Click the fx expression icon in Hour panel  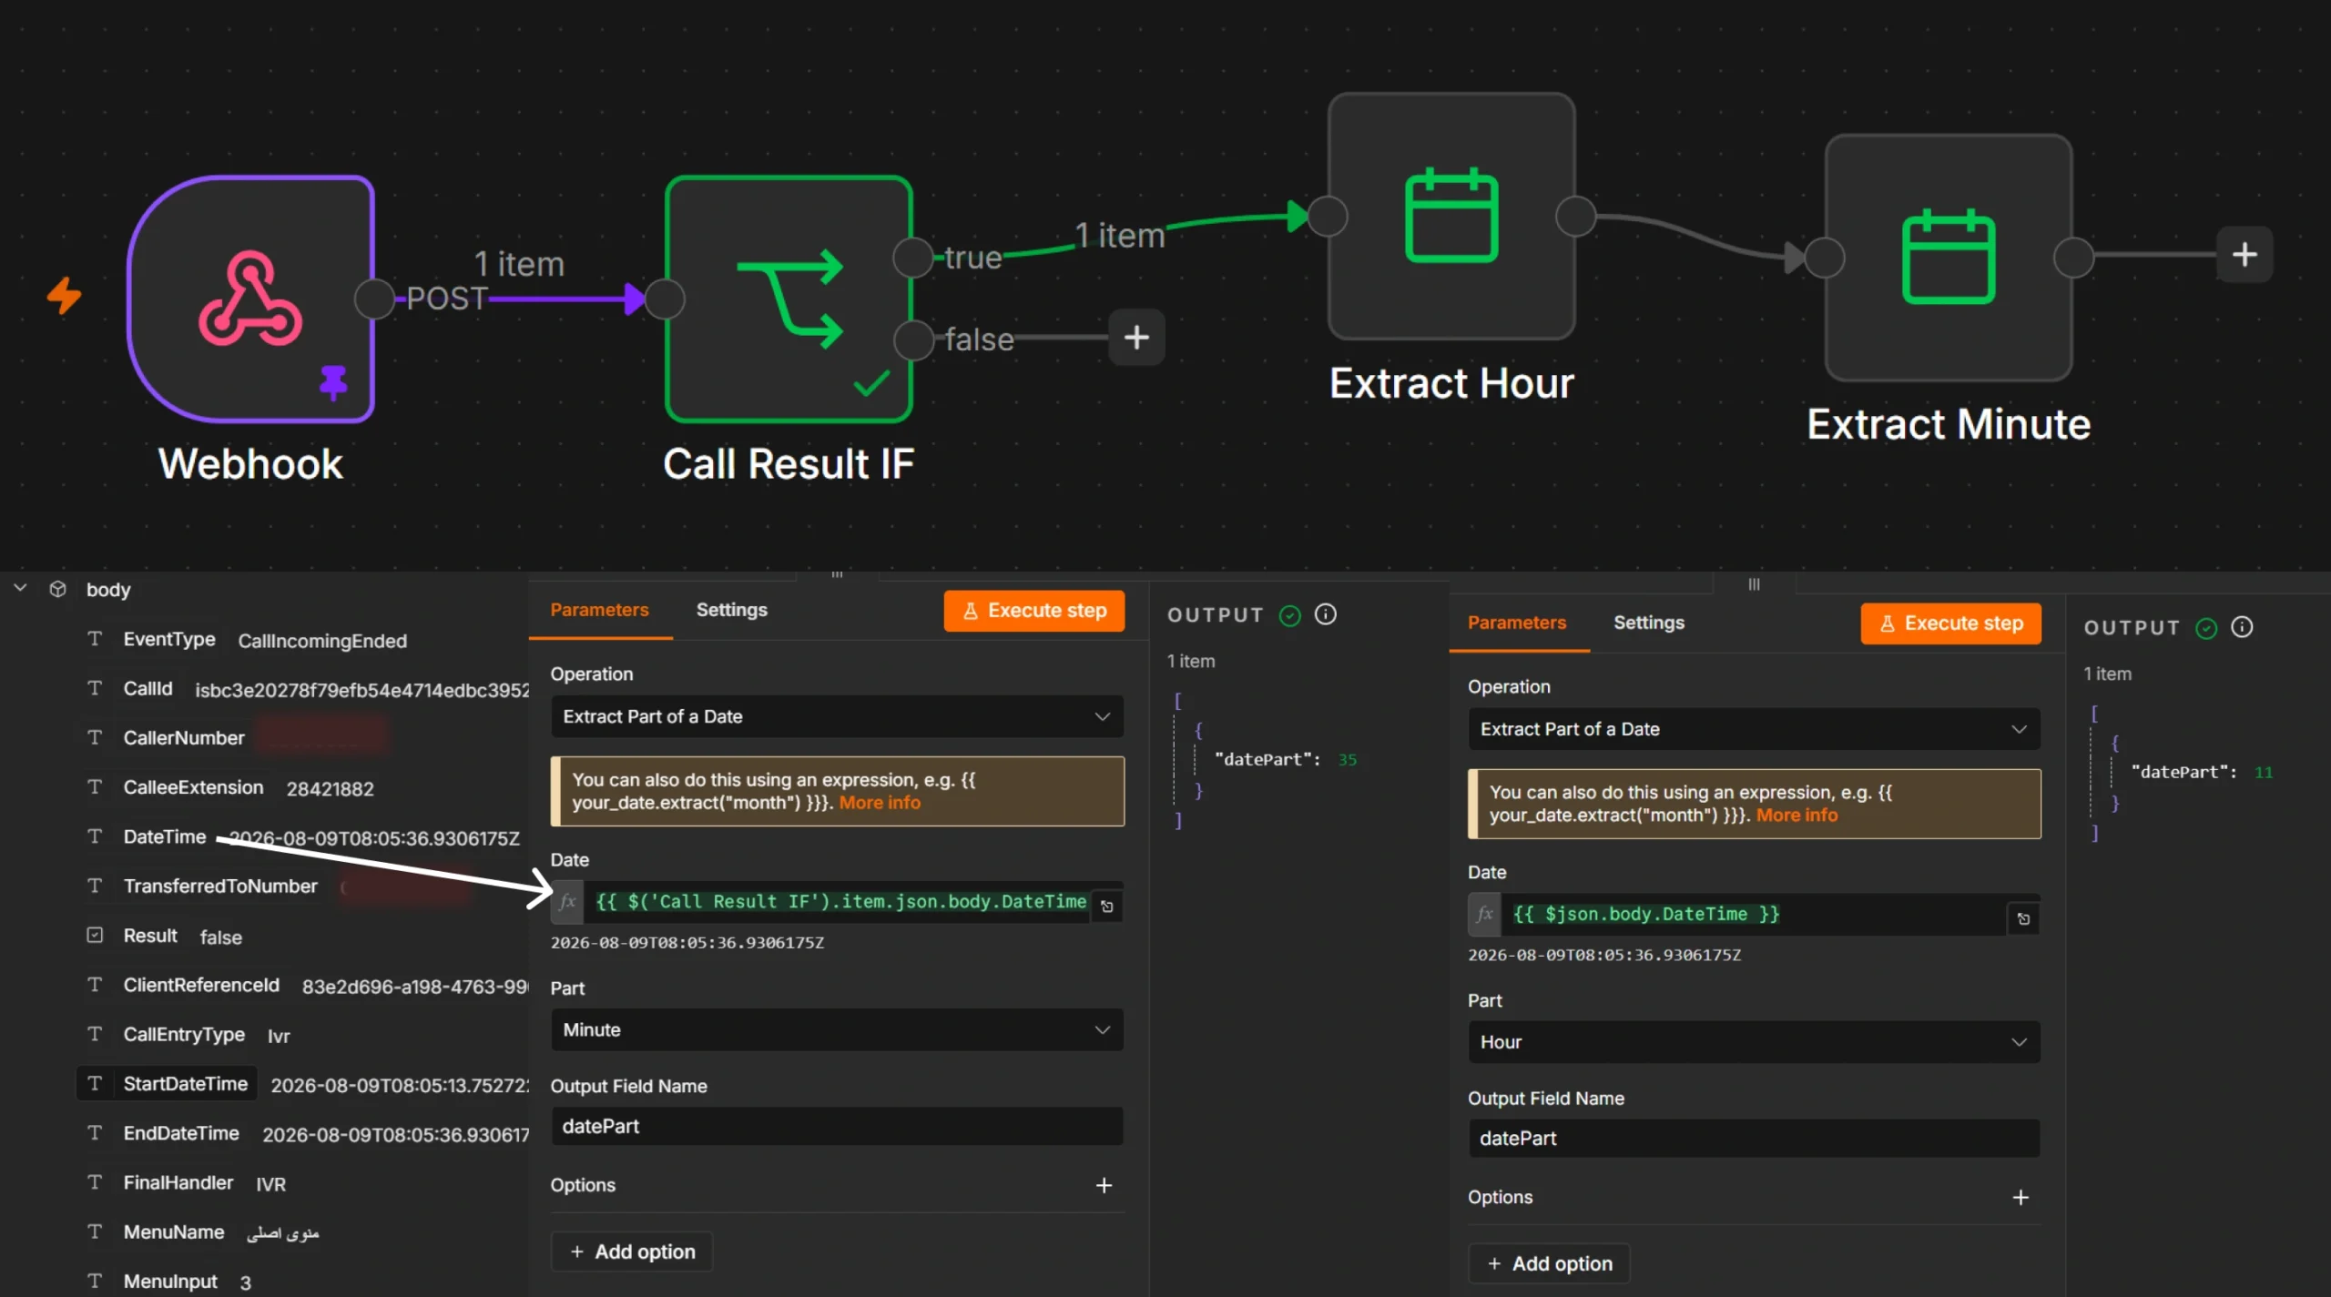click(1484, 914)
